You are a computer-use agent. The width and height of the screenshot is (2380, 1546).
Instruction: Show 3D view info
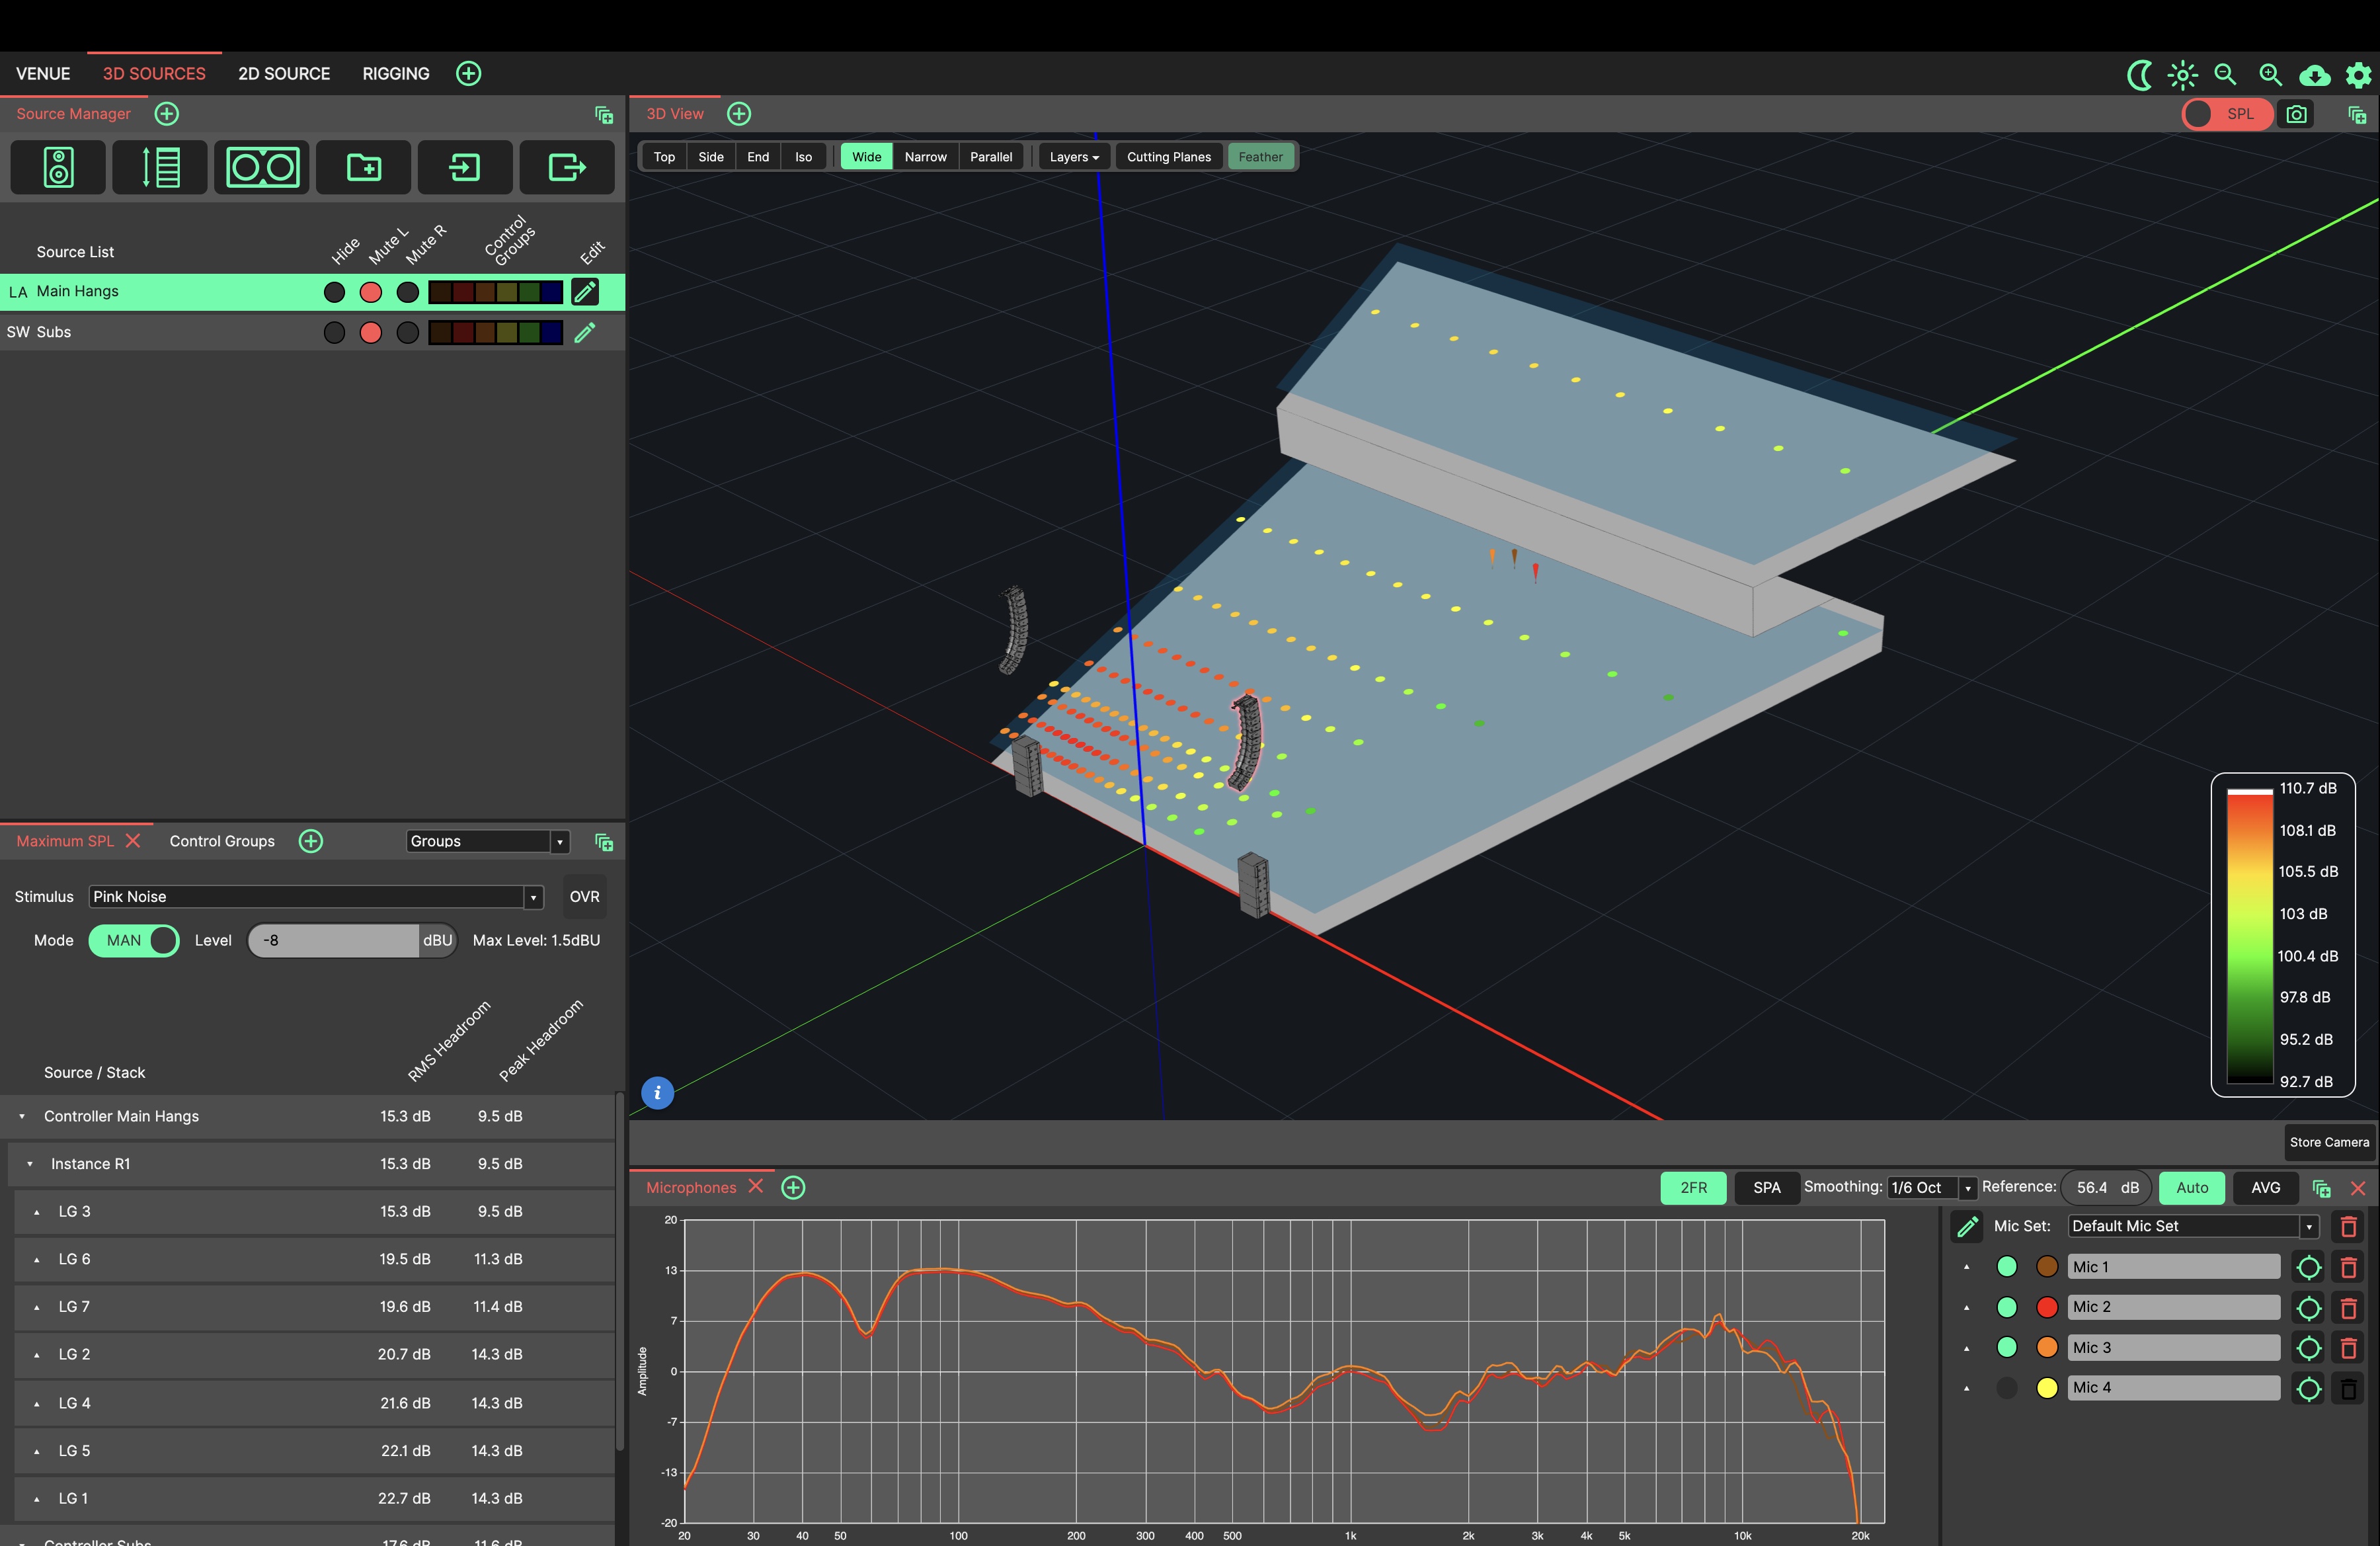pyautogui.click(x=657, y=1093)
